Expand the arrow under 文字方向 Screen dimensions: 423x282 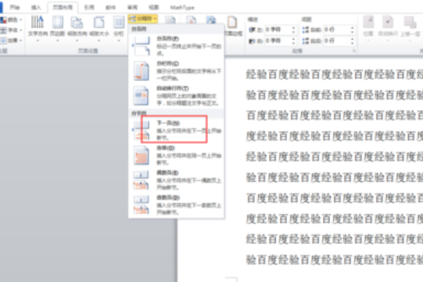click(x=37, y=41)
